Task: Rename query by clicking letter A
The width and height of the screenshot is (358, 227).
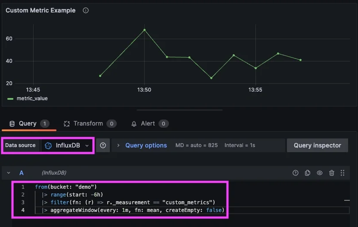Action: tap(22, 173)
